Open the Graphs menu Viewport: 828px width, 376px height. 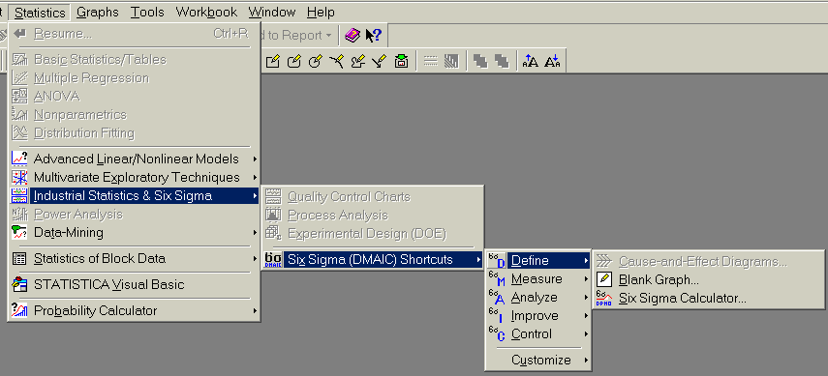click(x=97, y=13)
